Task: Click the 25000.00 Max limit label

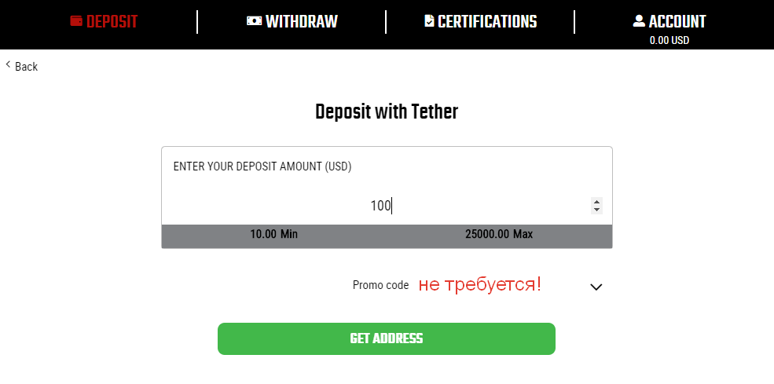Action: (499, 234)
